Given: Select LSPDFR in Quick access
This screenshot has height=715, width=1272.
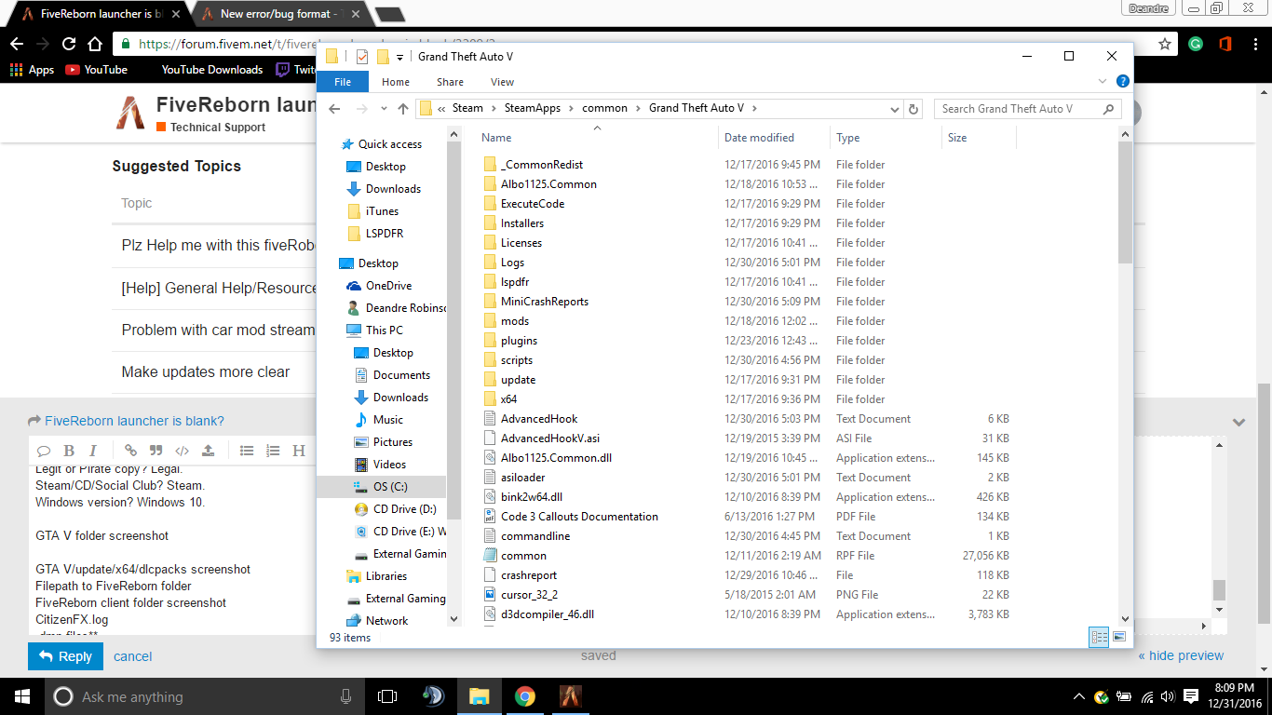Looking at the screenshot, I should pyautogui.click(x=384, y=234).
